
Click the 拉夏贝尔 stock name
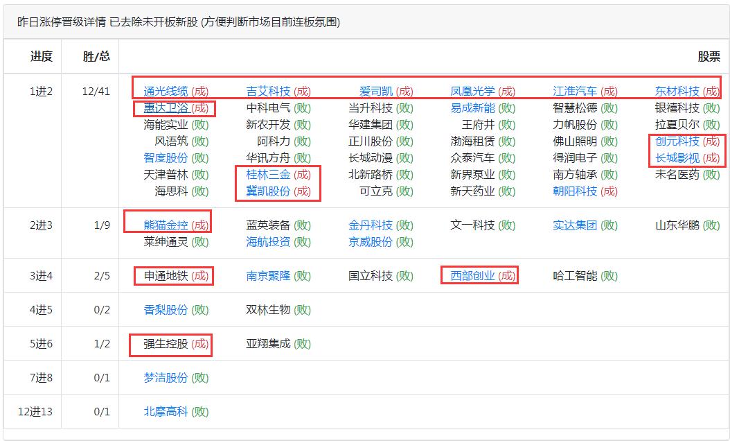coord(677,125)
